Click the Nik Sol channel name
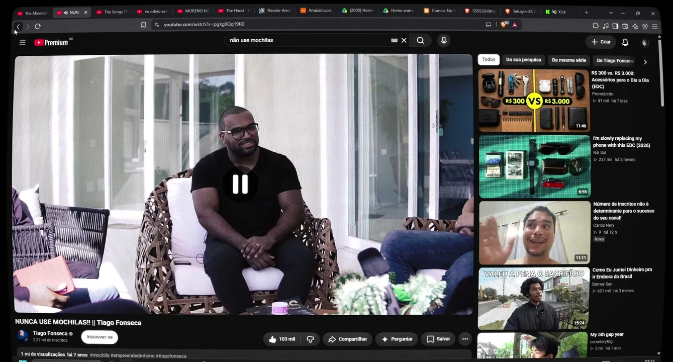Image resolution: width=673 pixels, height=362 pixels. (x=600, y=153)
